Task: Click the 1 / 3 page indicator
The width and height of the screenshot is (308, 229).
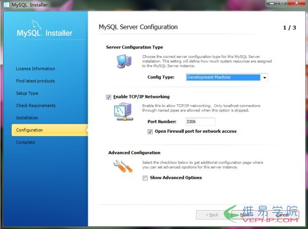Action: click(289, 28)
